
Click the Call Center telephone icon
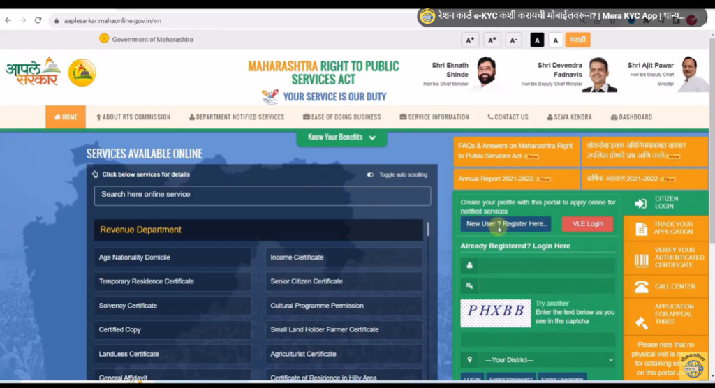pos(640,286)
